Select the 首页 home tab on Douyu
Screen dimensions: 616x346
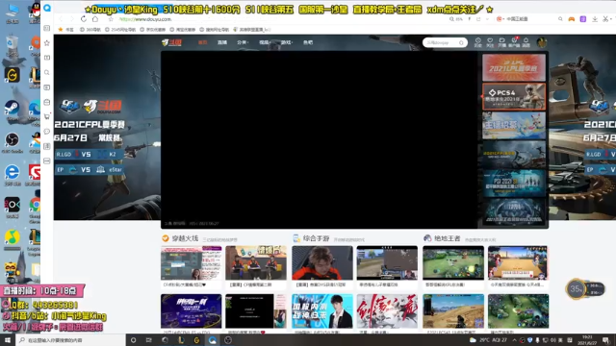coord(202,42)
